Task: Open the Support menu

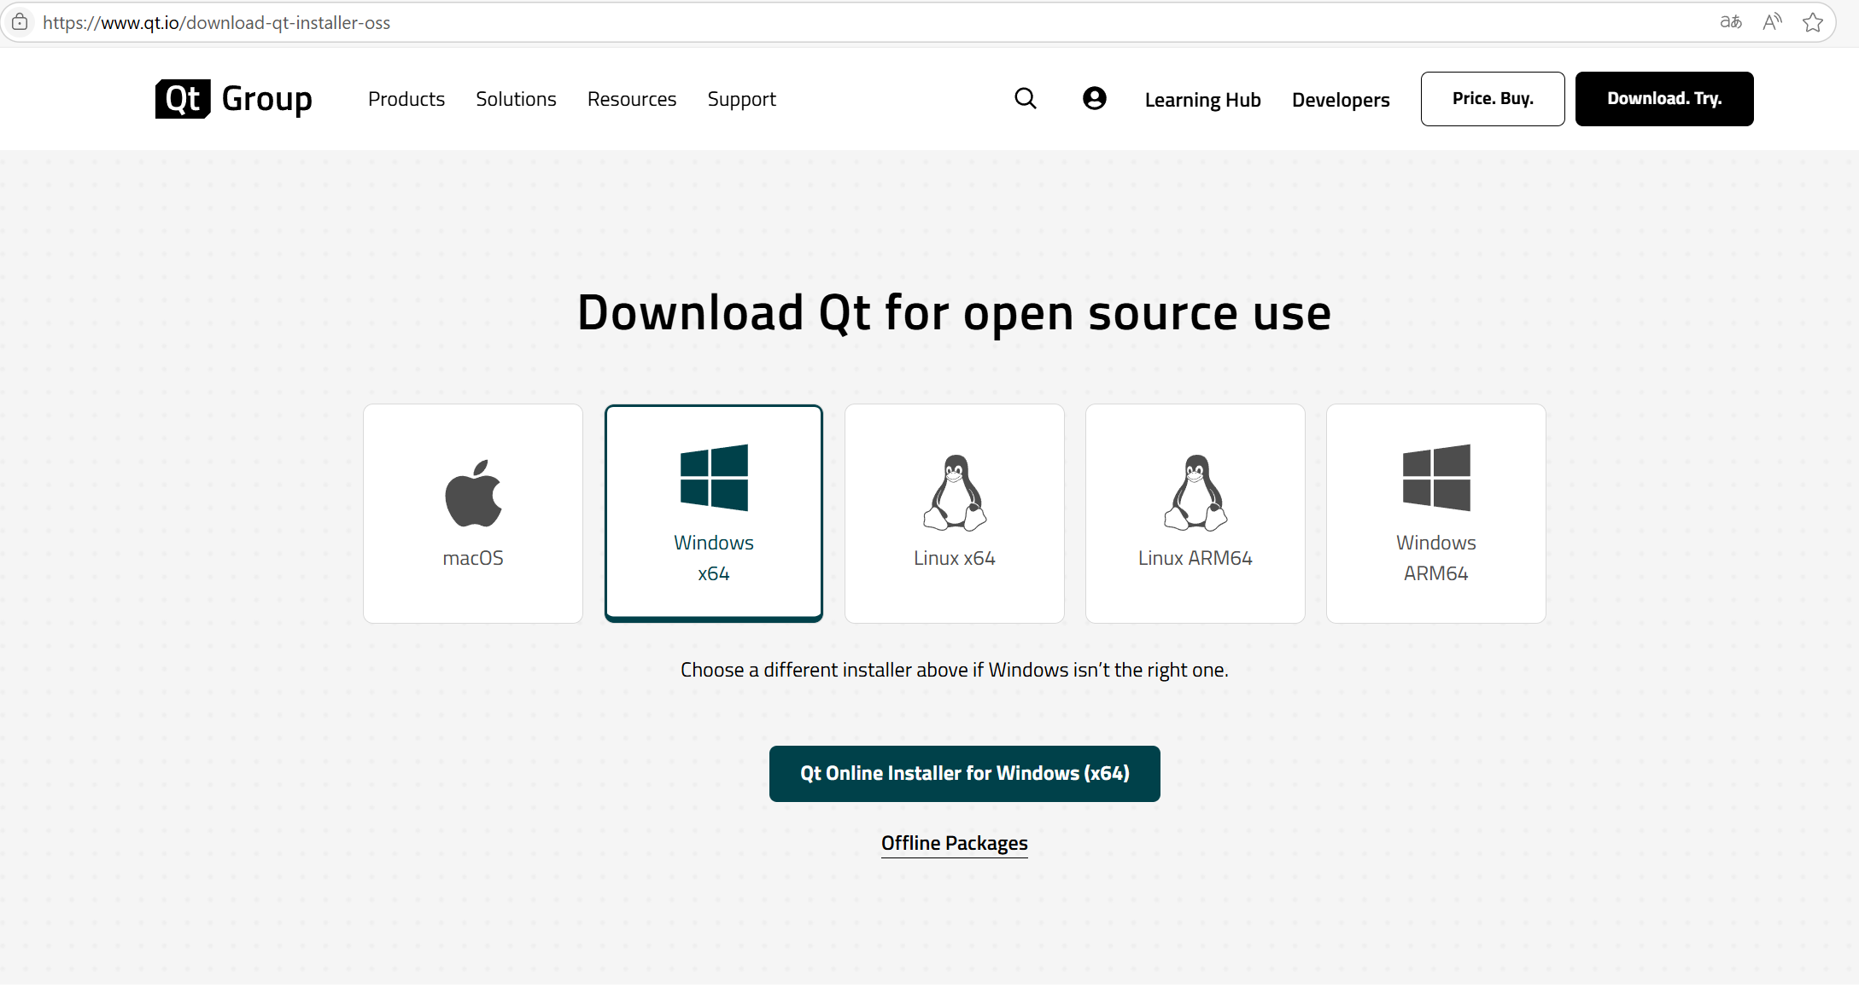Action: pyautogui.click(x=742, y=99)
